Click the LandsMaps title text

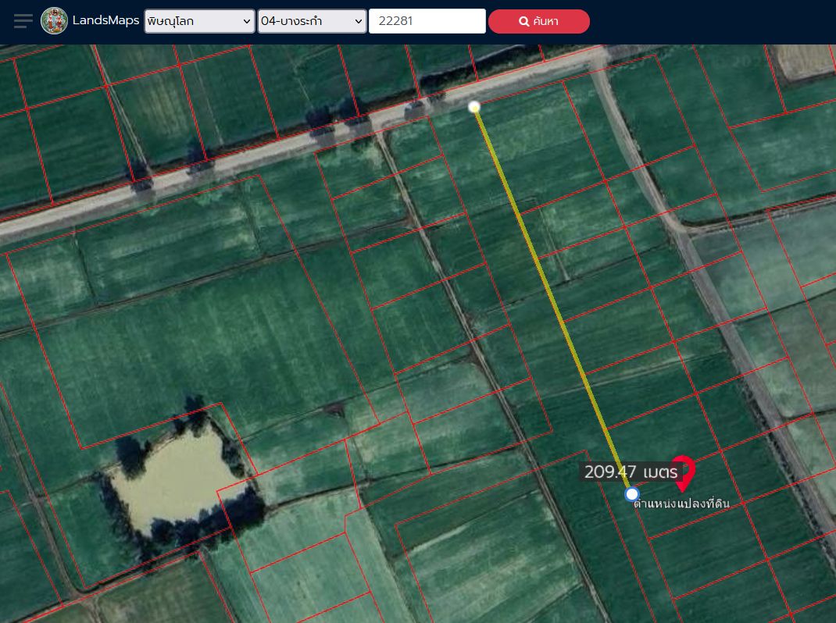105,21
